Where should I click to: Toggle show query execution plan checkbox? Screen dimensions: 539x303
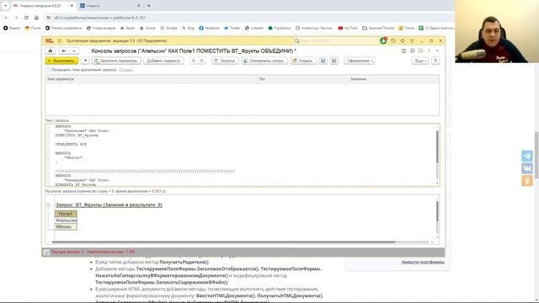[48, 70]
